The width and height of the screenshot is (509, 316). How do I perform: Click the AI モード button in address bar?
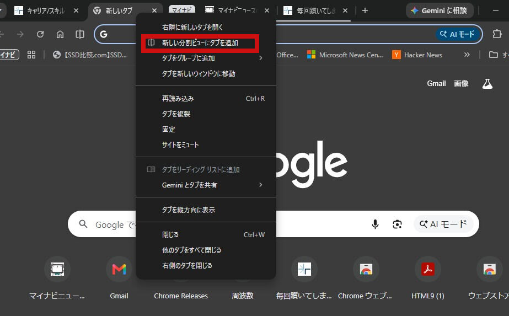tap(457, 34)
